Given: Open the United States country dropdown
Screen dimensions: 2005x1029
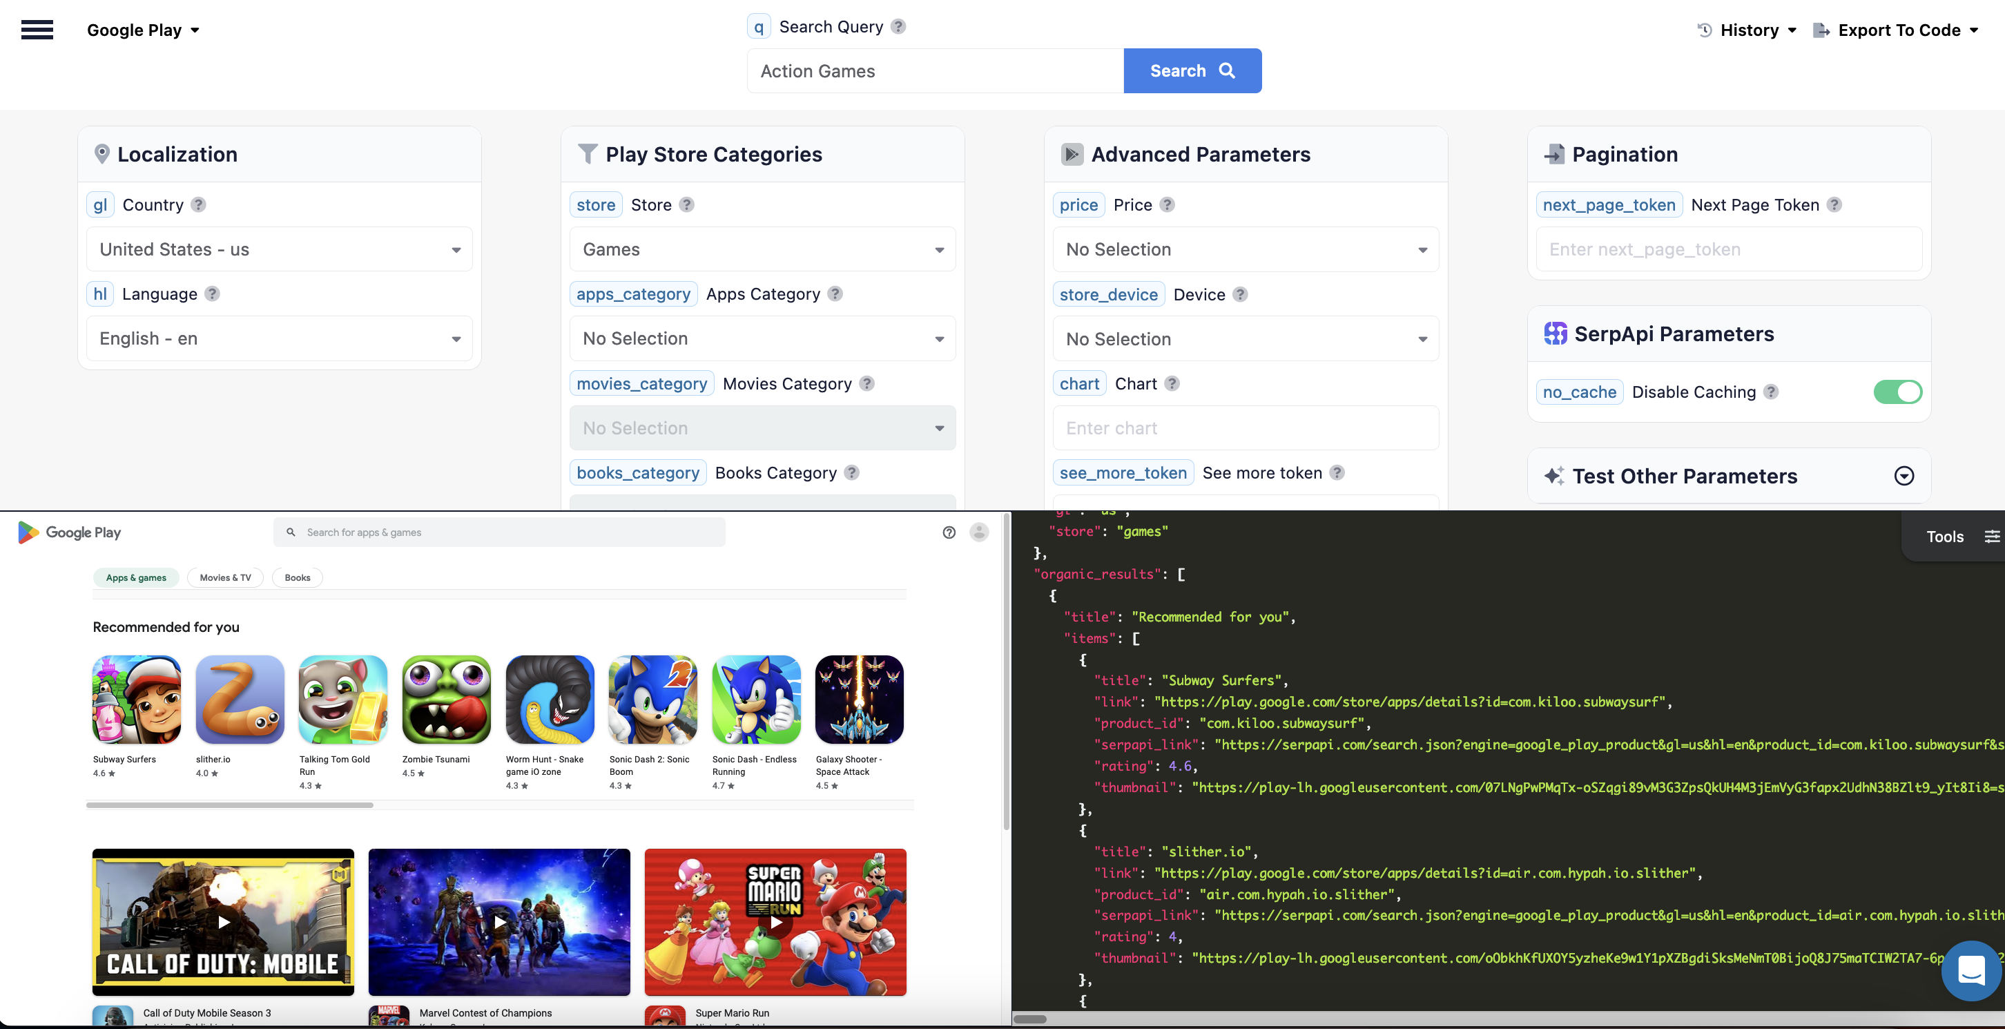Looking at the screenshot, I should pyautogui.click(x=280, y=249).
